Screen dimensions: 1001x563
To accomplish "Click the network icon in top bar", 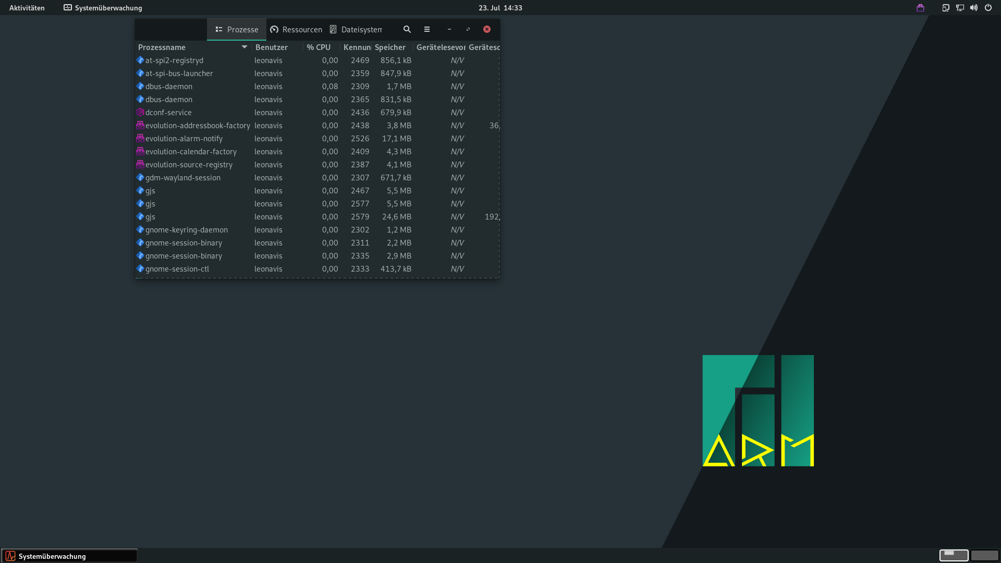I will pyautogui.click(x=960, y=8).
